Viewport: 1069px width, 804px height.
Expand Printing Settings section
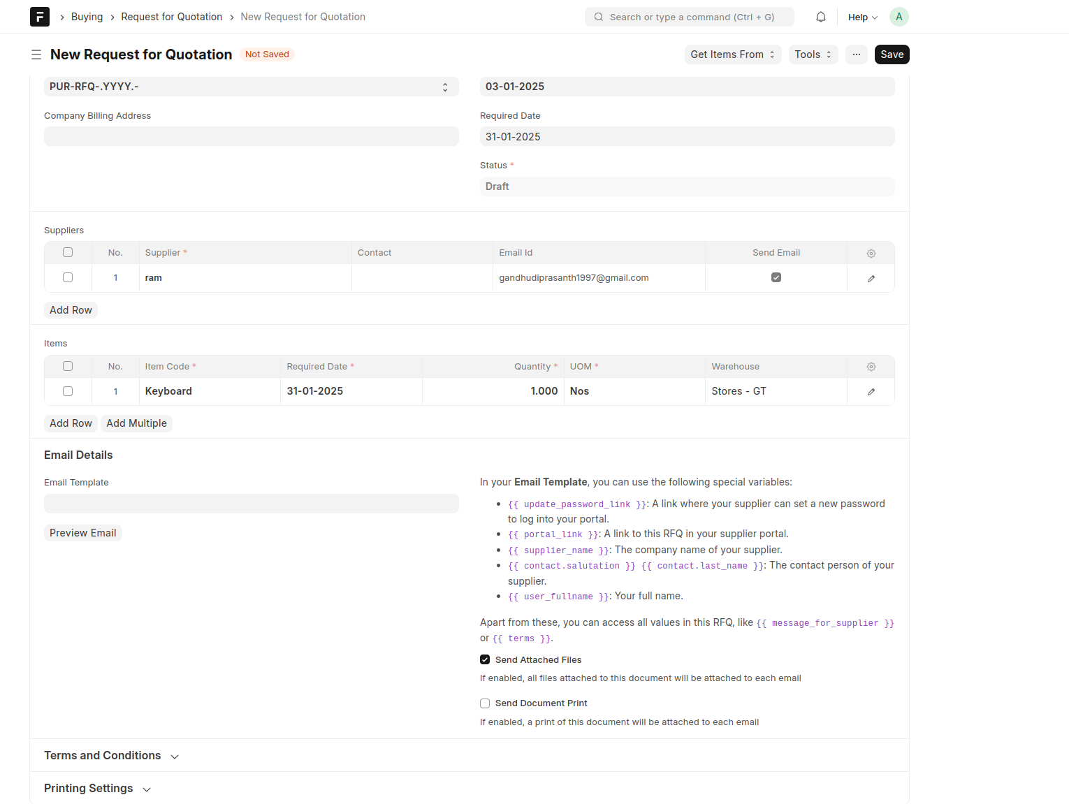pos(98,789)
